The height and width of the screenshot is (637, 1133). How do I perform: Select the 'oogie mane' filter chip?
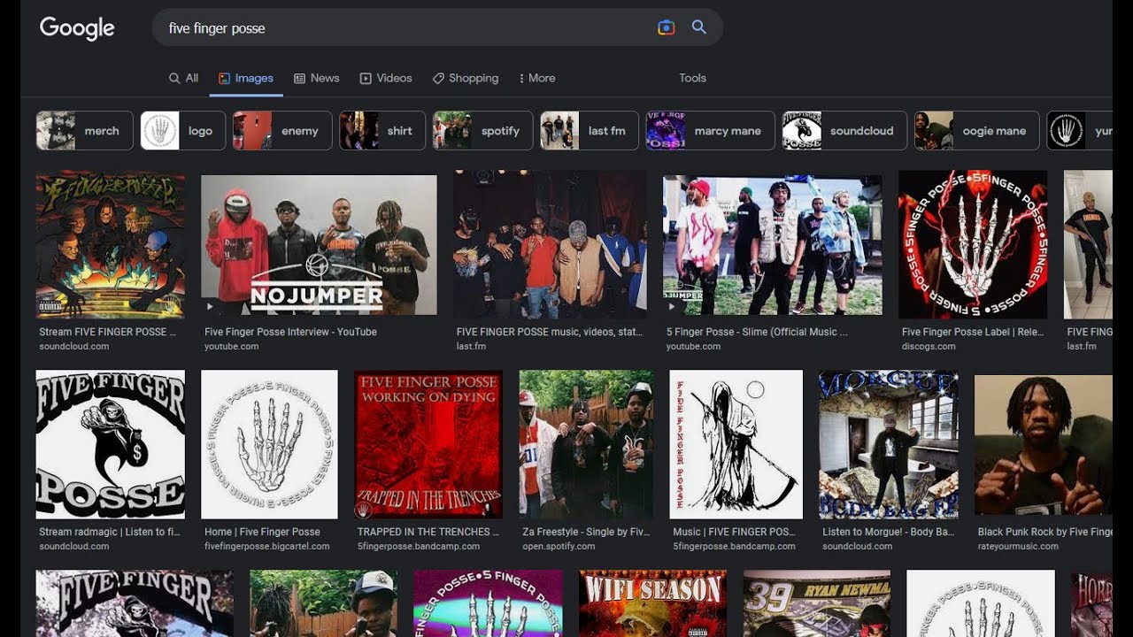(977, 131)
